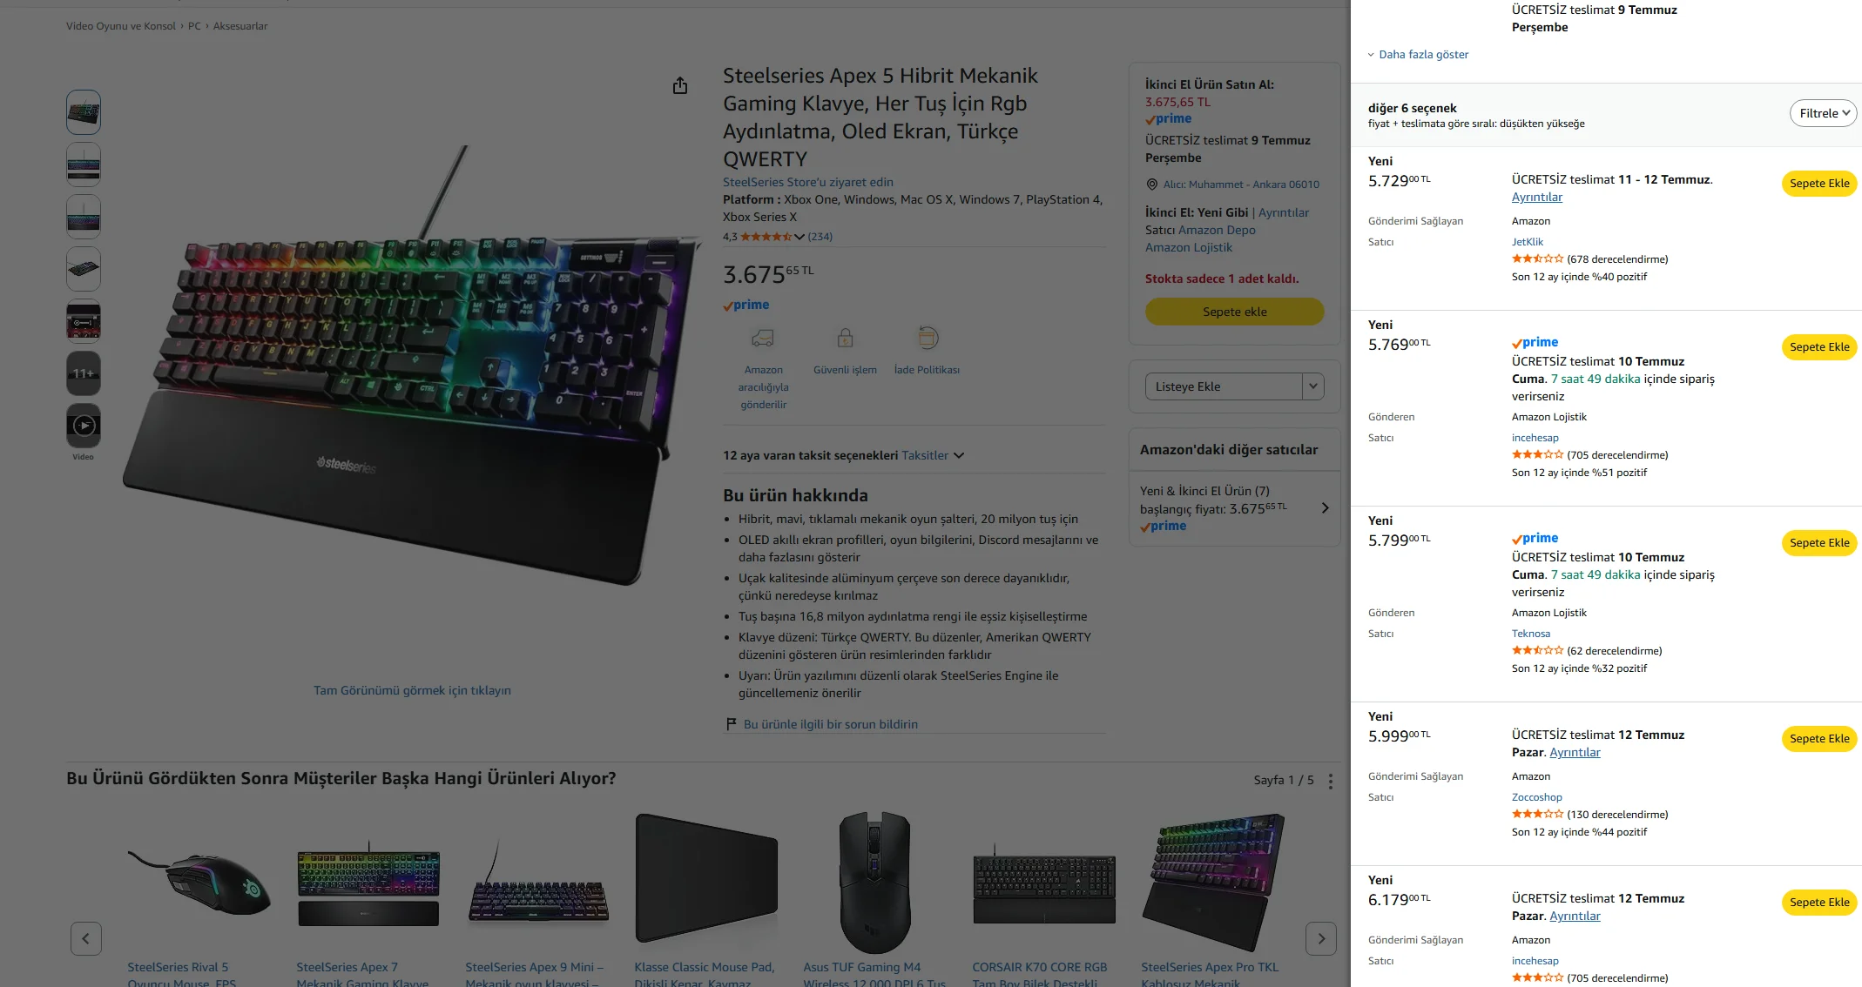Visit the SteelSeries Store link
1862x987 pixels.
pyautogui.click(x=808, y=182)
